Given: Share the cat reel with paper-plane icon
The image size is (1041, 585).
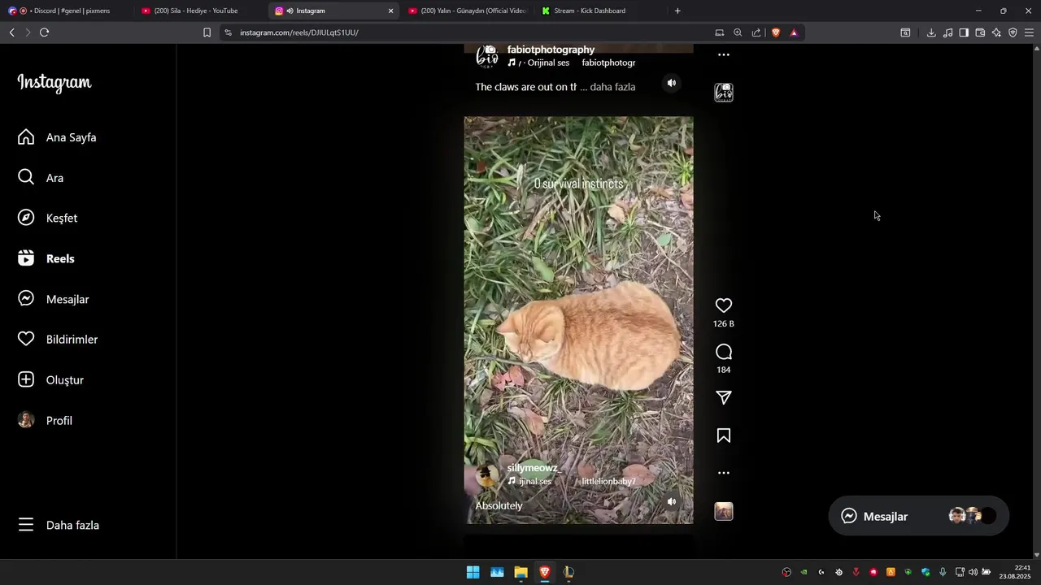Looking at the screenshot, I should click(x=723, y=397).
